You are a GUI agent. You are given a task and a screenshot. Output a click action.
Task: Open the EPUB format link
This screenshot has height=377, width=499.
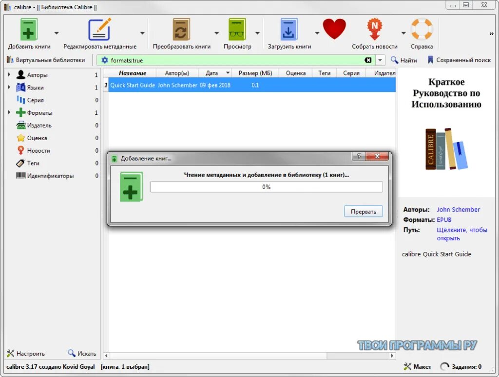coord(444,219)
